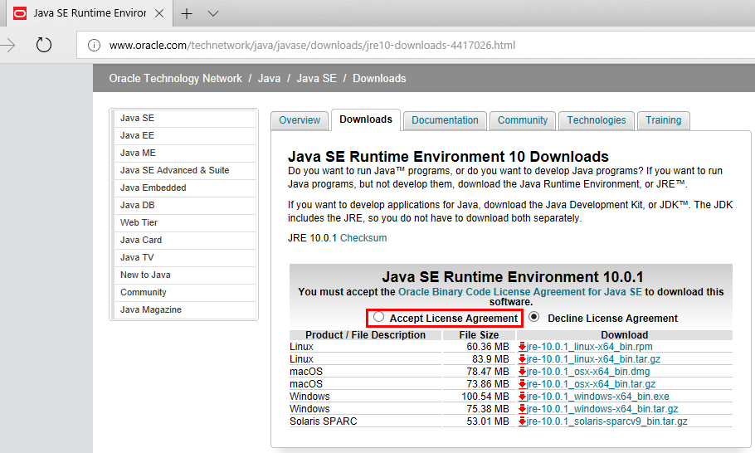The image size is (755, 453).
Task: Click the site information icon in address bar
Action: coord(94,46)
